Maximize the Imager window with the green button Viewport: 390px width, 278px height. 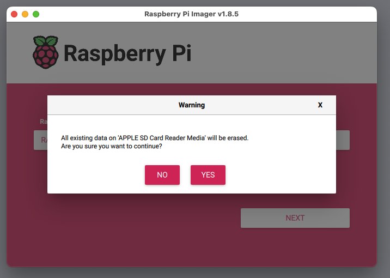(36, 14)
